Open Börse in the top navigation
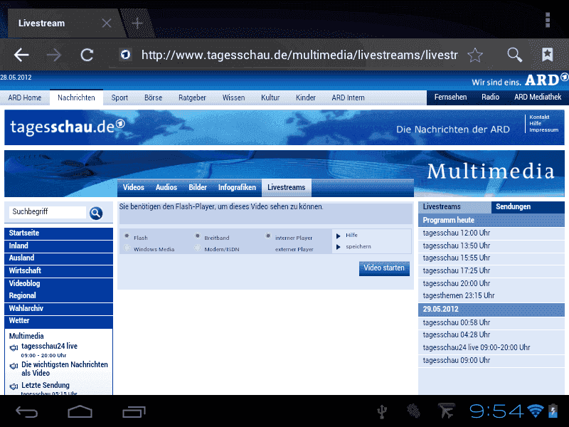 153,97
